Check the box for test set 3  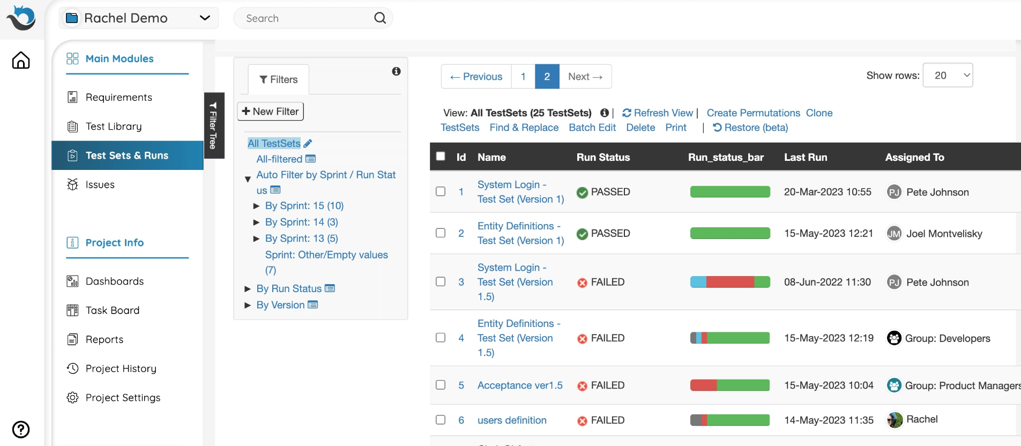pyautogui.click(x=441, y=281)
